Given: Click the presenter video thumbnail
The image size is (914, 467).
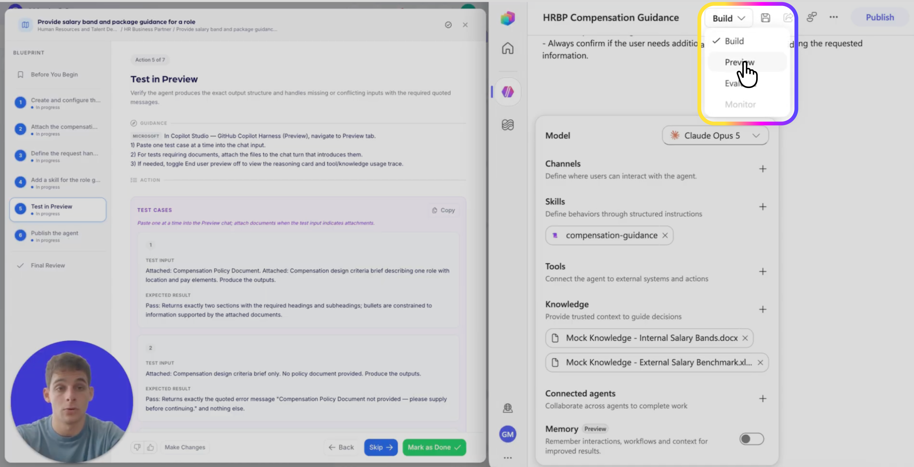Looking at the screenshot, I should (x=72, y=401).
